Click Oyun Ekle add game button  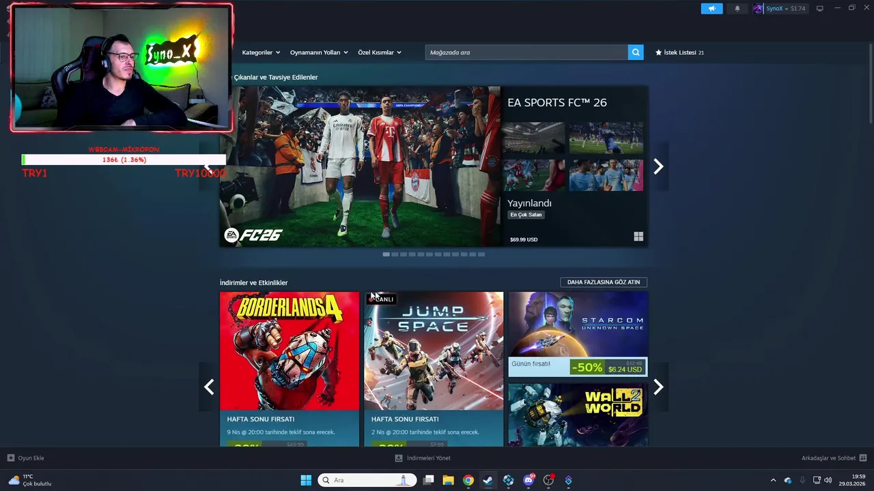(26, 458)
